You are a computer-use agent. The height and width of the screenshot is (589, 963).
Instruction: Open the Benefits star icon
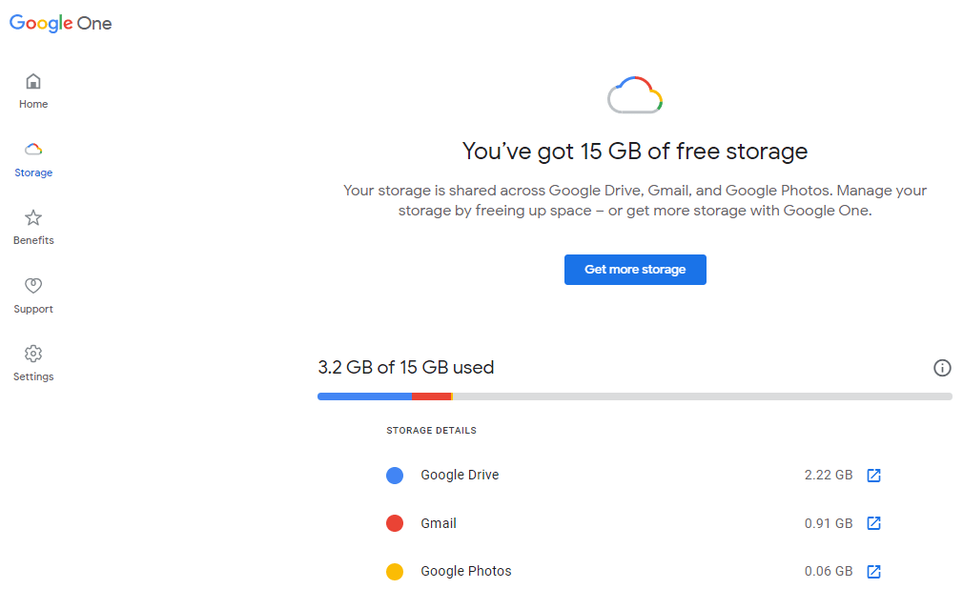tap(33, 217)
